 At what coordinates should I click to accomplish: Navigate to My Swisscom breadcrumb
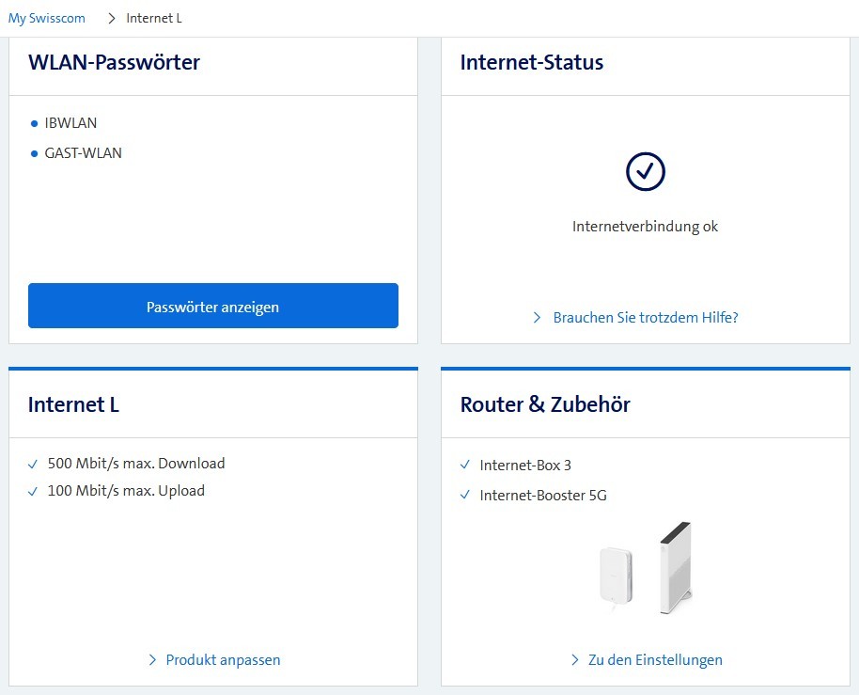tap(47, 19)
